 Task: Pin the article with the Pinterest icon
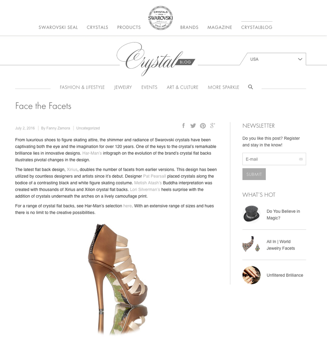203,126
